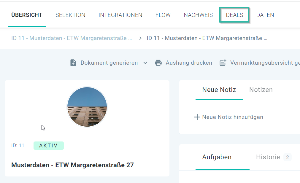The width and height of the screenshot is (300, 183).
Task: Click the plus icon for Neue Notiz
Action: click(x=197, y=117)
